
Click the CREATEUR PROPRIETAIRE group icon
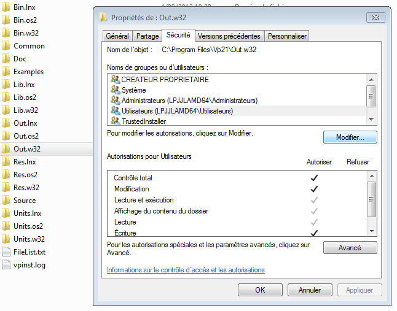pyautogui.click(x=115, y=80)
